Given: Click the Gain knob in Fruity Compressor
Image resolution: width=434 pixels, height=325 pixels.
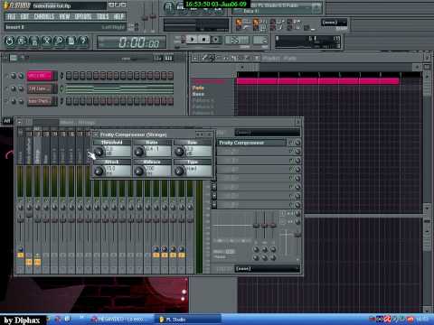Looking at the screenshot, I should click(x=179, y=152).
